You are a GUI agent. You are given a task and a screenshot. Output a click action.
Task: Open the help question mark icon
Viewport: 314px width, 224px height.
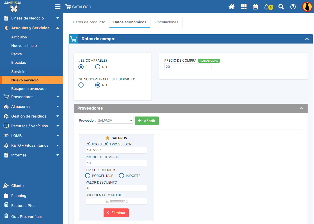click(x=293, y=7)
